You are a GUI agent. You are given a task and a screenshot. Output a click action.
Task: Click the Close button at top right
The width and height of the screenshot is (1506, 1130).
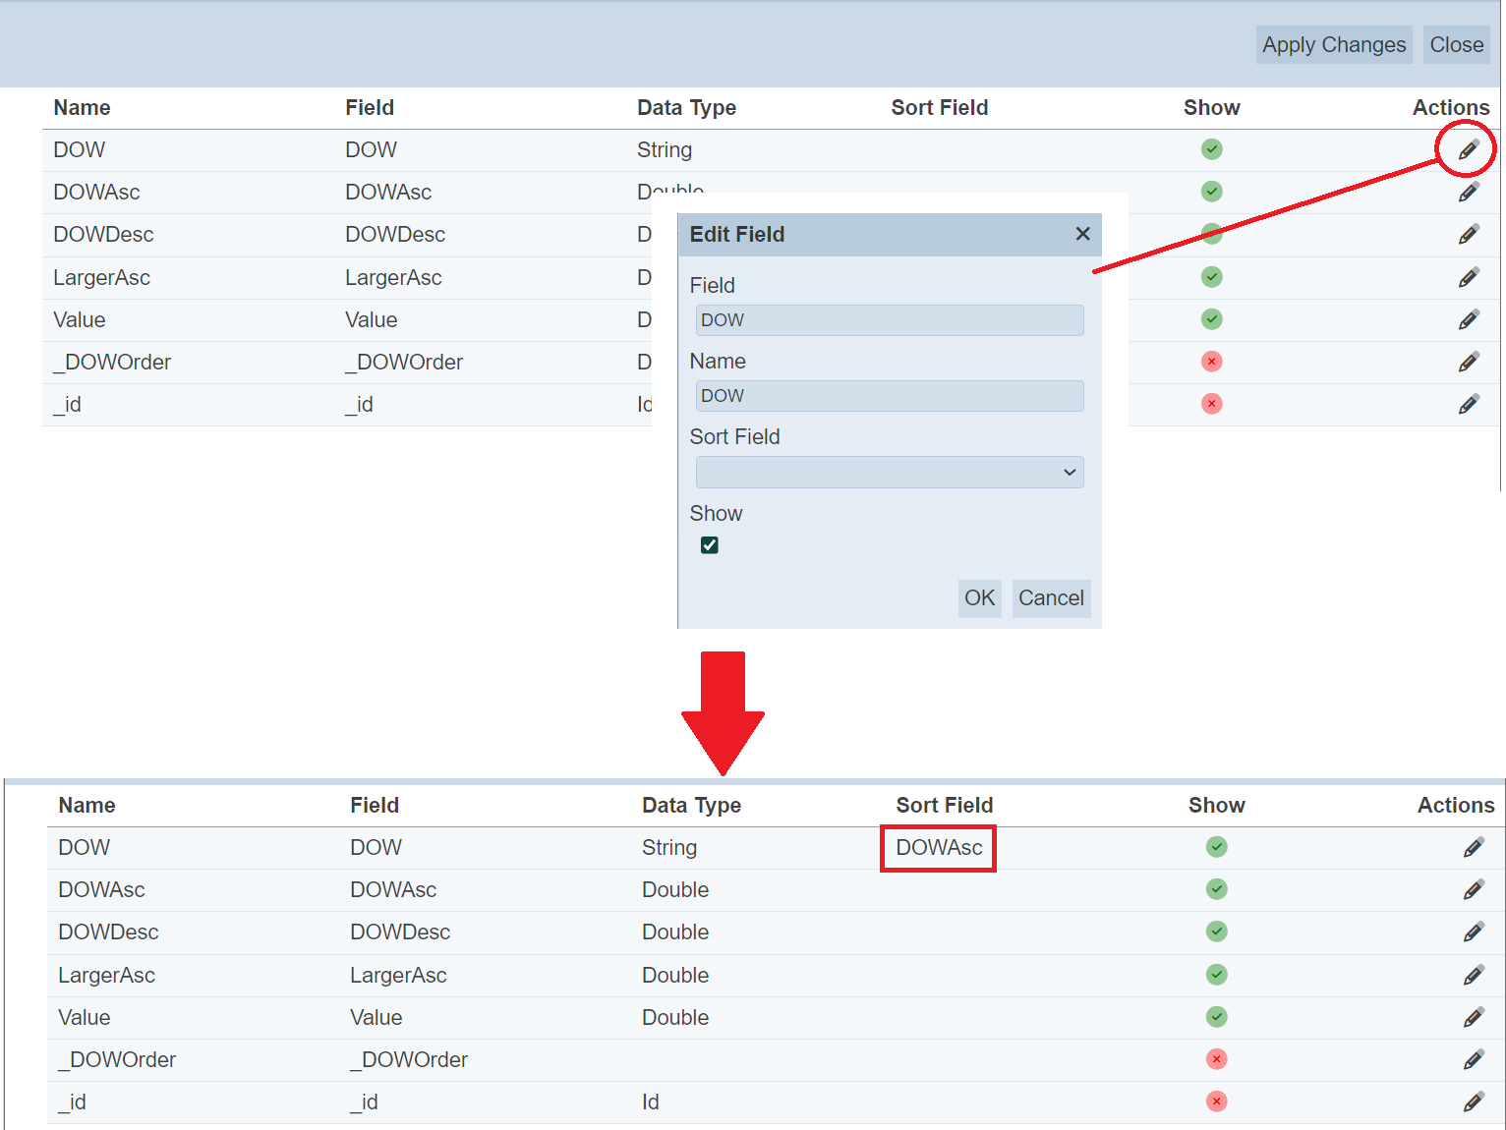(x=1456, y=45)
